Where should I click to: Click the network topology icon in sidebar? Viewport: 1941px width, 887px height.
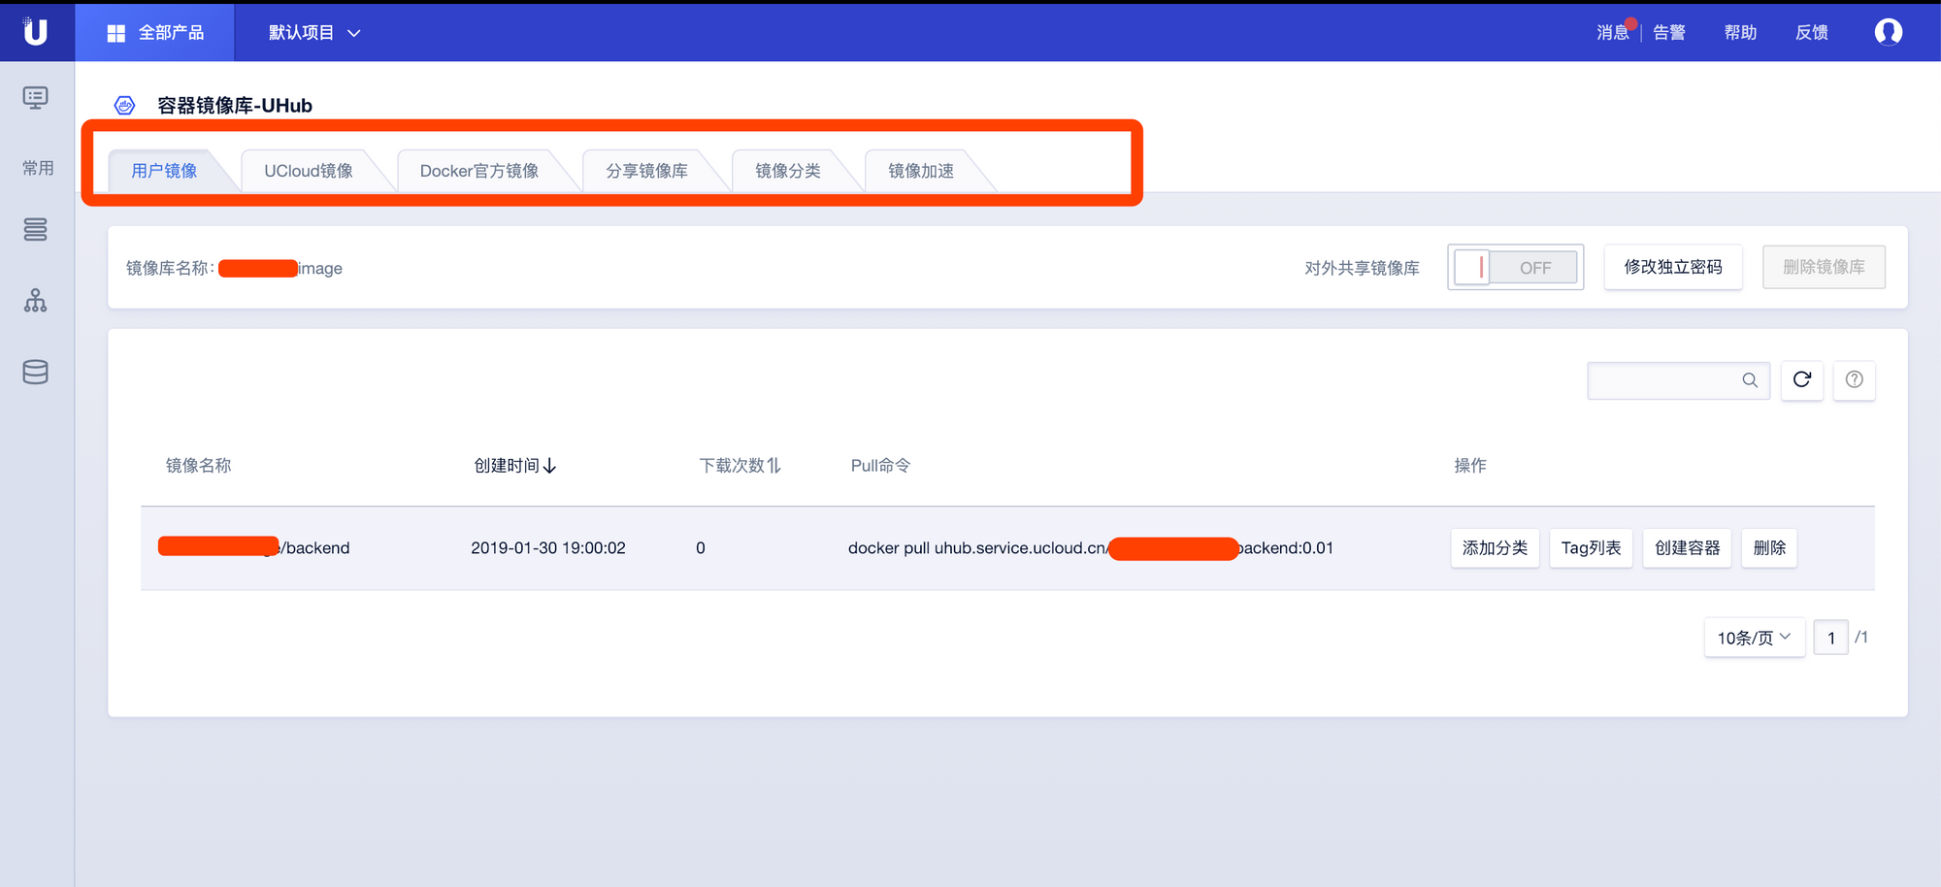[x=35, y=301]
